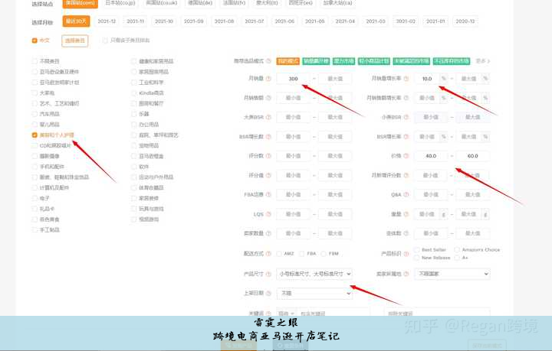Click help icon beside 产品标识 label
This screenshot has height=351, width=552.
tap(406, 253)
